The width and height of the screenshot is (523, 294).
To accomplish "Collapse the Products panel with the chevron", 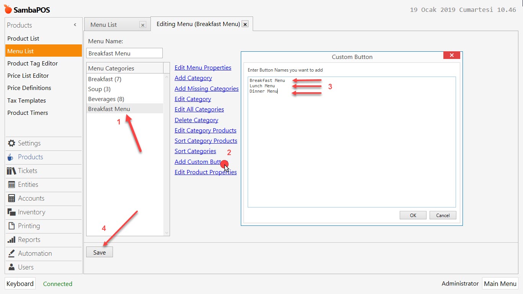I will 75,24.
